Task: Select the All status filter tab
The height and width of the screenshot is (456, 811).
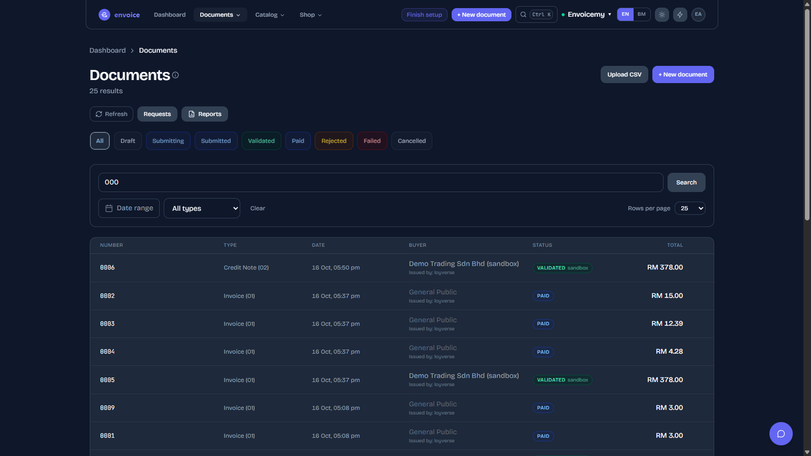Action: pyautogui.click(x=100, y=141)
